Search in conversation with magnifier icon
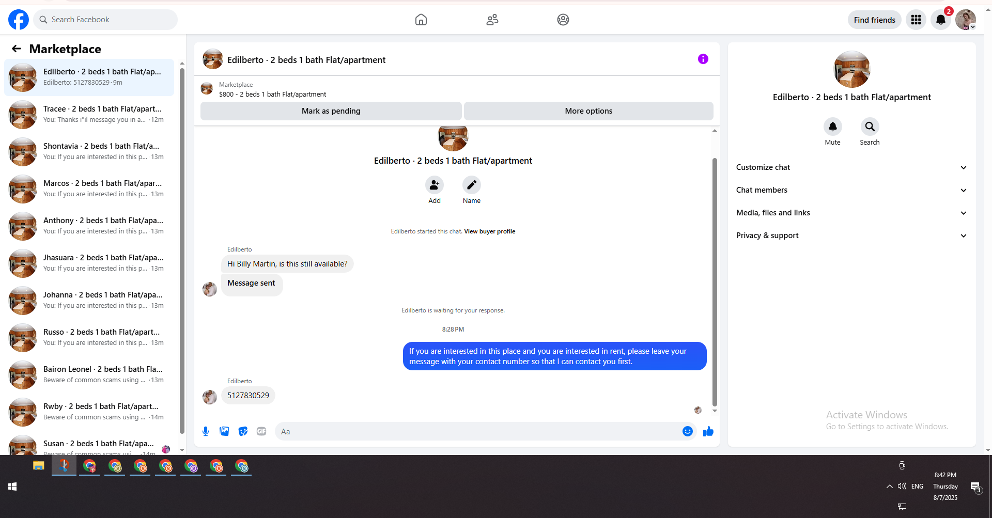 pyautogui.click(x=870, y=127)
